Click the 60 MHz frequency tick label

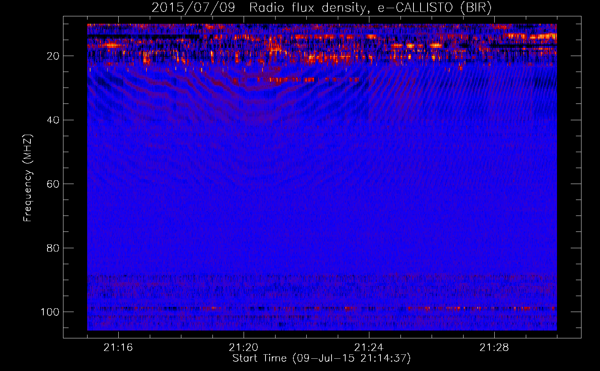point(53,184)
